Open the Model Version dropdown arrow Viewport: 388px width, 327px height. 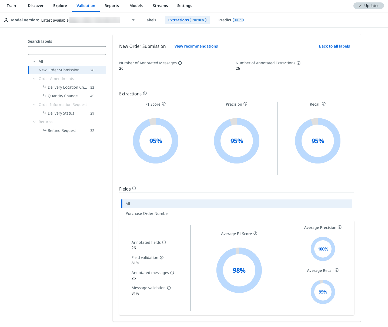point(133,20)
